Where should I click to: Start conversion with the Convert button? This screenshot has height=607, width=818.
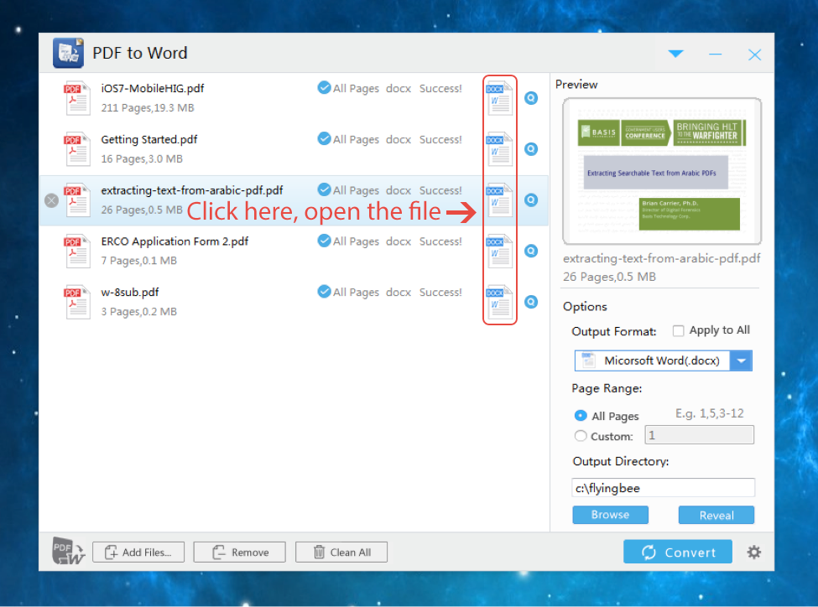click(x=678, y=552)
